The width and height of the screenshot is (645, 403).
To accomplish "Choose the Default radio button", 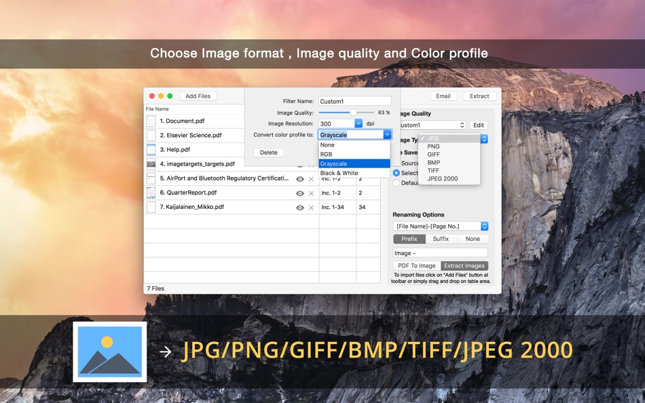I will [396, 183].
